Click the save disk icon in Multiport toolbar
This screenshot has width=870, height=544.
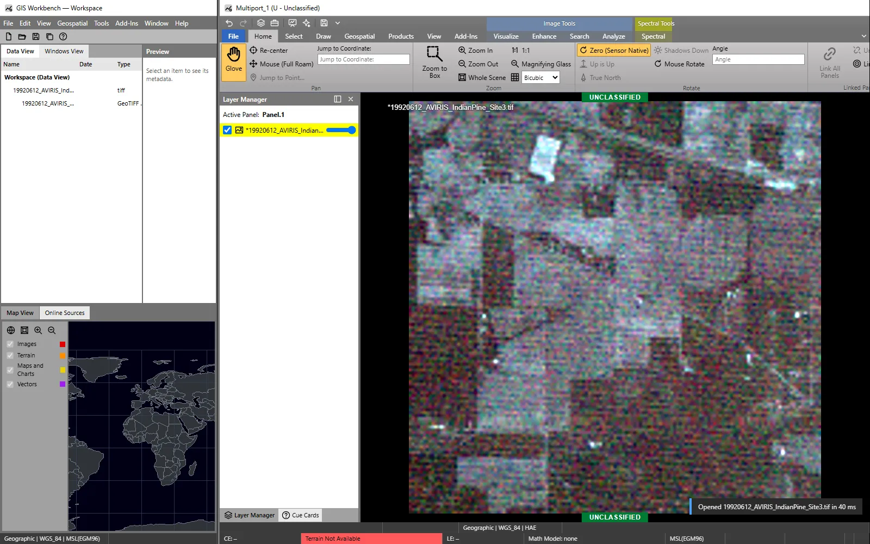(x=324, y=23)
